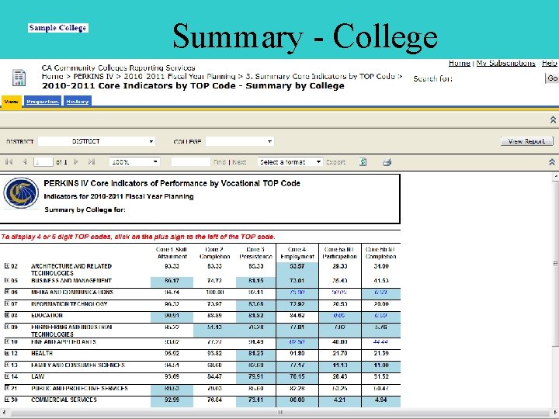
Task: Click the find text input box
Action: (x=191, y=162)
